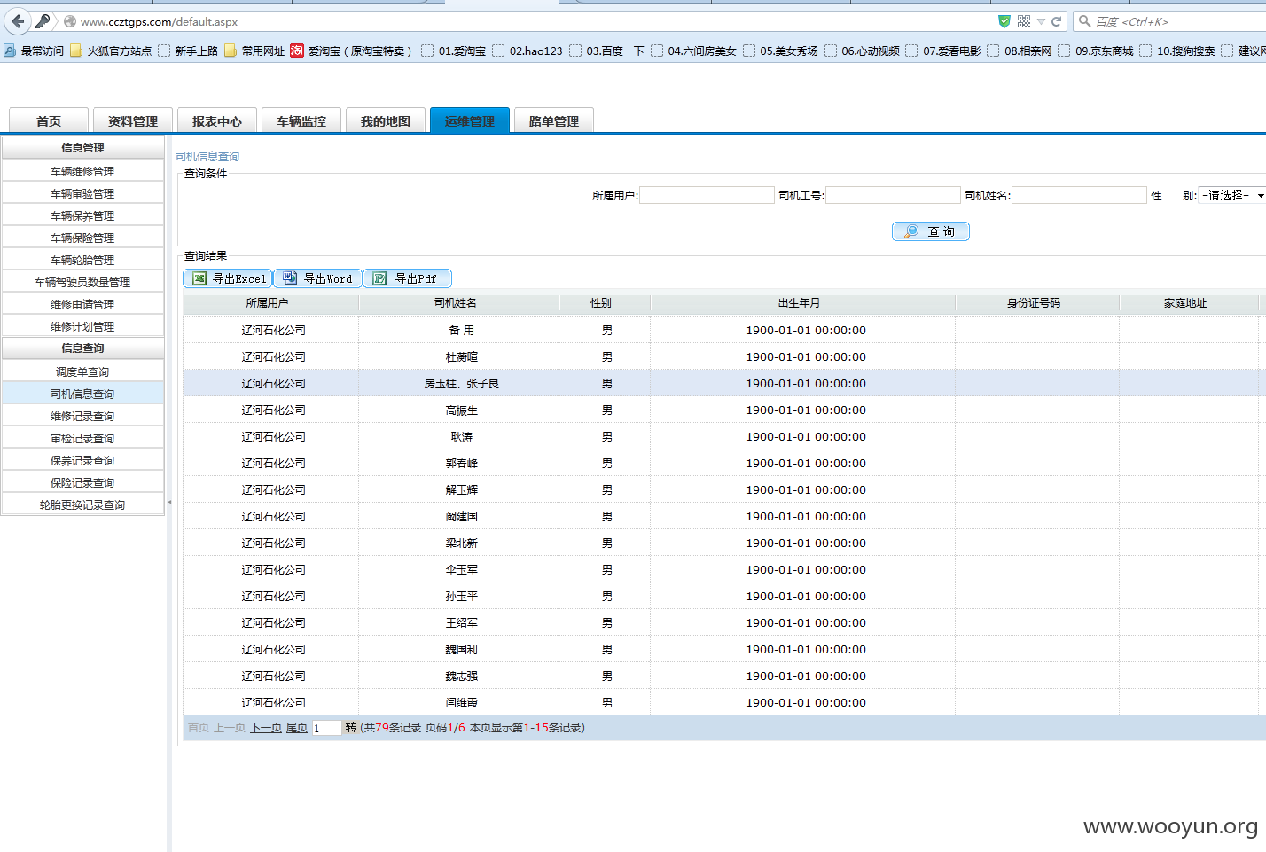Open 车辆轮胎管理 in sidebar

click(x=82, y=260)
